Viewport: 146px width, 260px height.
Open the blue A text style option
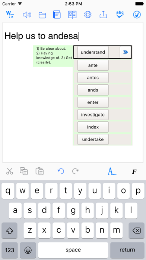click(112, 171)
